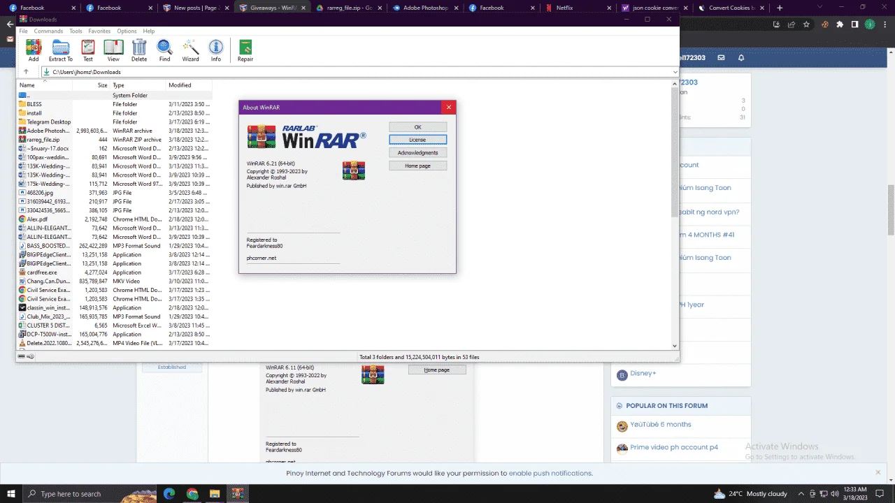This screenshot has height=503, width=895.
Task: Select the Alex.pdf file row
Action: (x=114, y=219)
